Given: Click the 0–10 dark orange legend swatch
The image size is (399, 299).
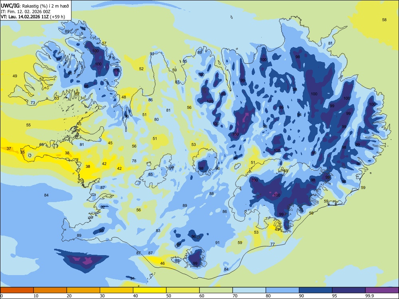Looking at the screenshot, I should (17, 290).
